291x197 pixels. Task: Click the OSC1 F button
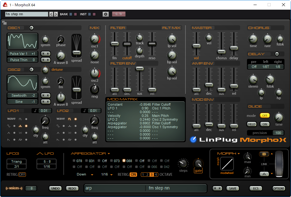click(32, 28)
